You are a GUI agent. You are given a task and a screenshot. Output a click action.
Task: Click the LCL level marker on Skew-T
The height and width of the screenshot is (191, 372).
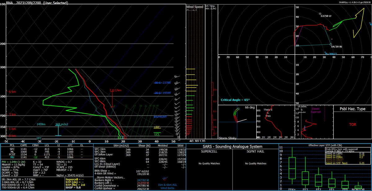157,133
